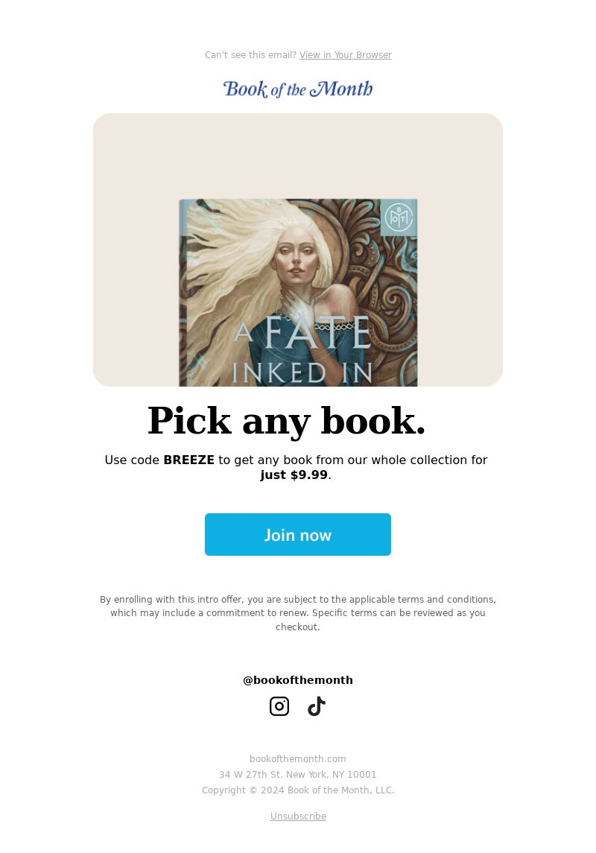The image size is (596, 853).
Task: Click the 34 W 27th St. address
Action: pos(298,774)
